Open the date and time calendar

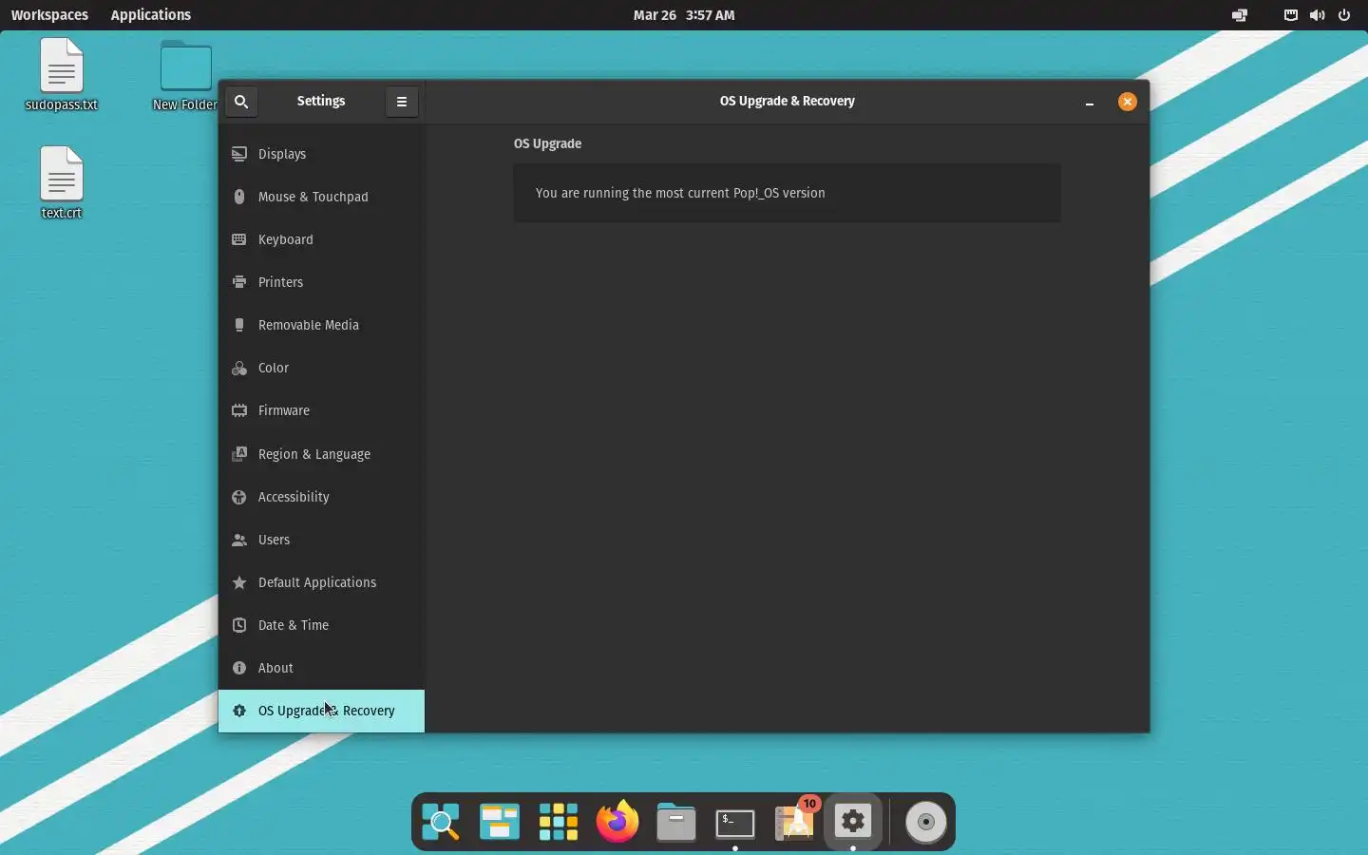(x=684, y=15)
